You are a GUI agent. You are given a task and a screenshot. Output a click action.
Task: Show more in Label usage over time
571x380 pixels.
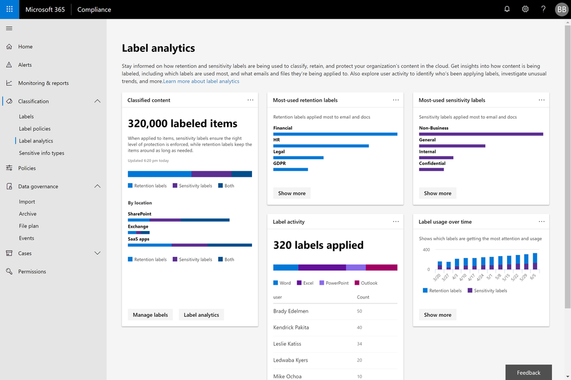pos(437,315)
